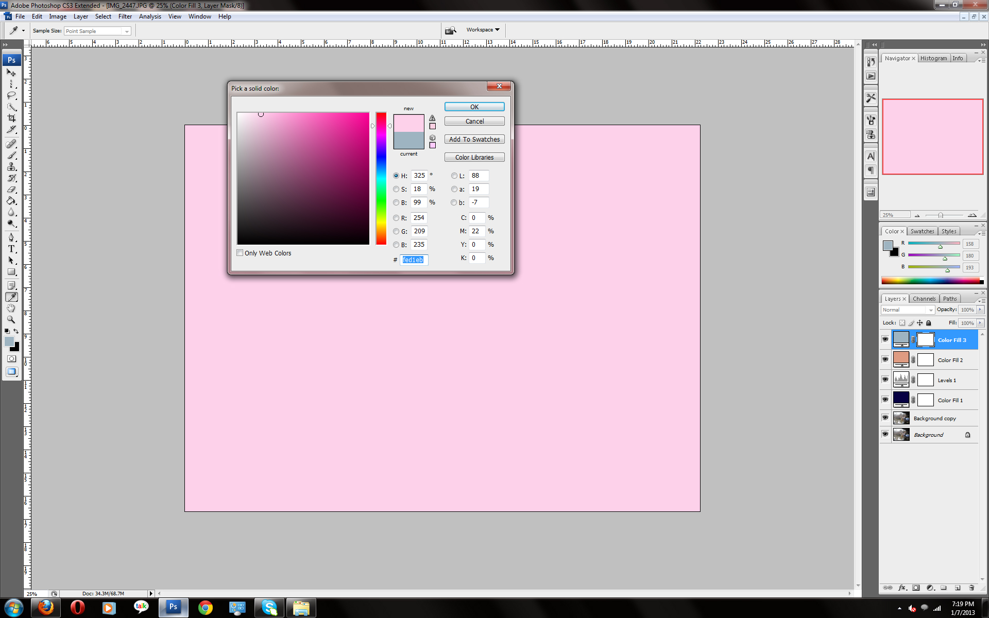
Task: Click Cancel in color picker
Action: click(474, 121)
